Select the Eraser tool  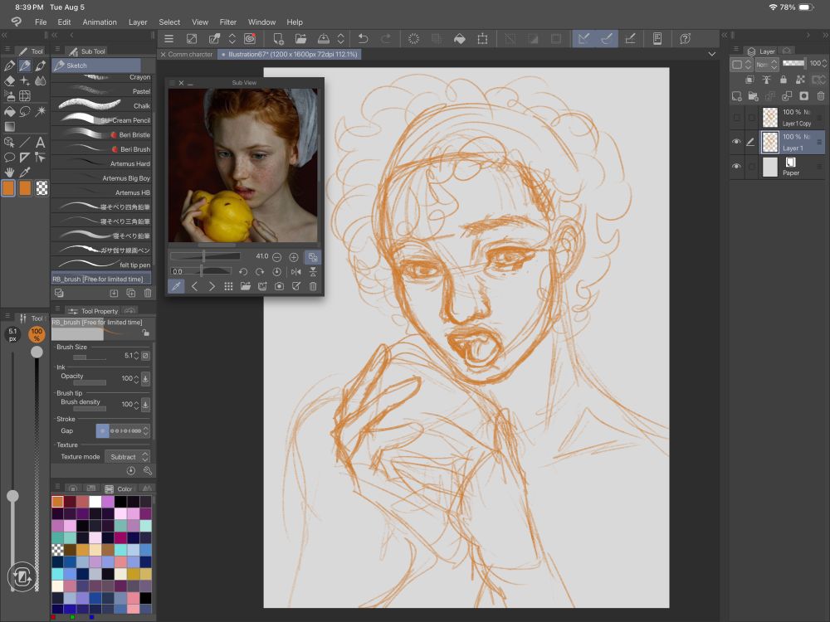9,81
